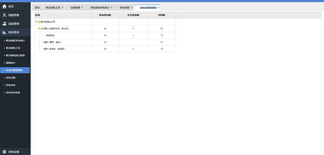
Task: Close the 发电台账 tab
Action: point(132,8)
